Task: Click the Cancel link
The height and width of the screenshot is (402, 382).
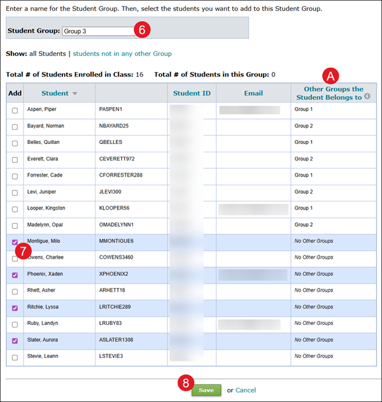Action: (x=245, y=390)
